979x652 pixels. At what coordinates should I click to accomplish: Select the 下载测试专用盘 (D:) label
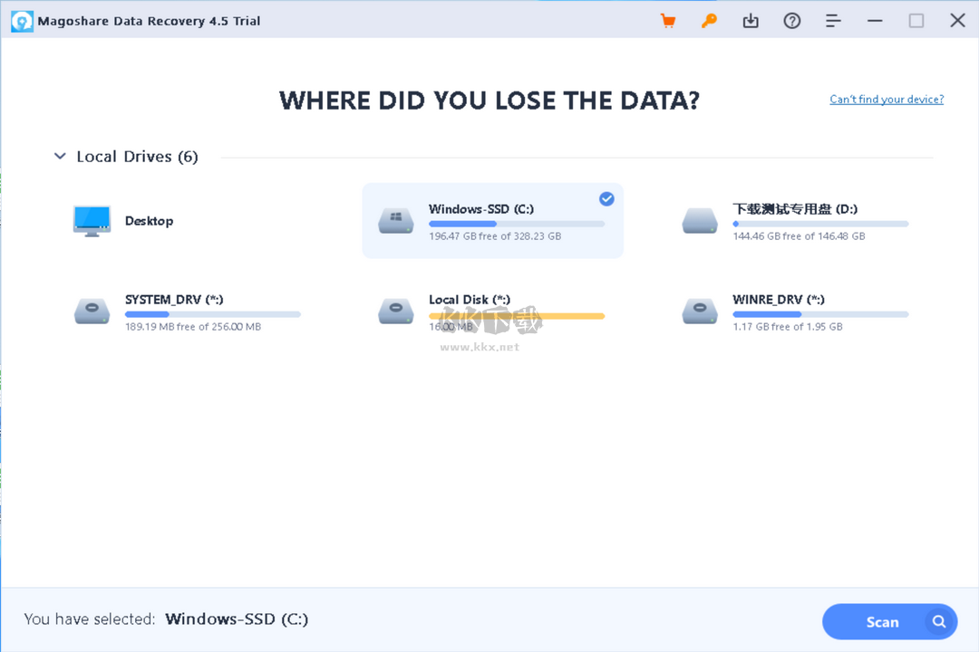[x=795, y=209]
